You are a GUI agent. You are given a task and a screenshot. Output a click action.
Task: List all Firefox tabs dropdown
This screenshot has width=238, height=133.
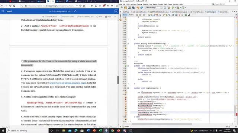pos(95,1)
